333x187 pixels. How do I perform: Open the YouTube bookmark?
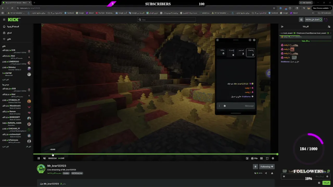pos(104,13)
